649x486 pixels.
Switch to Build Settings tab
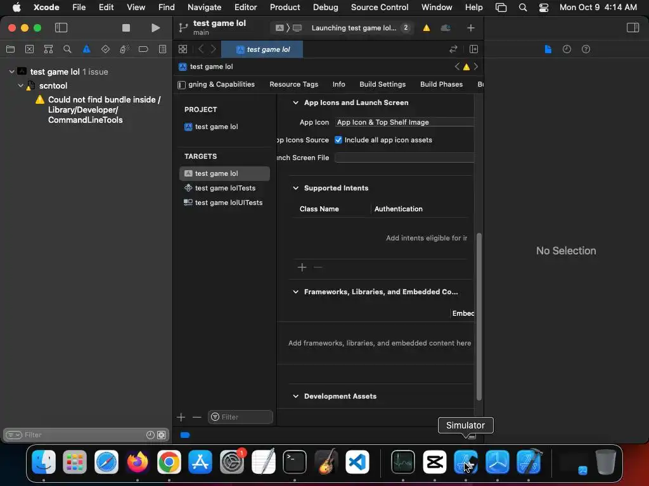pyautogui.click(x=382, y=84)
